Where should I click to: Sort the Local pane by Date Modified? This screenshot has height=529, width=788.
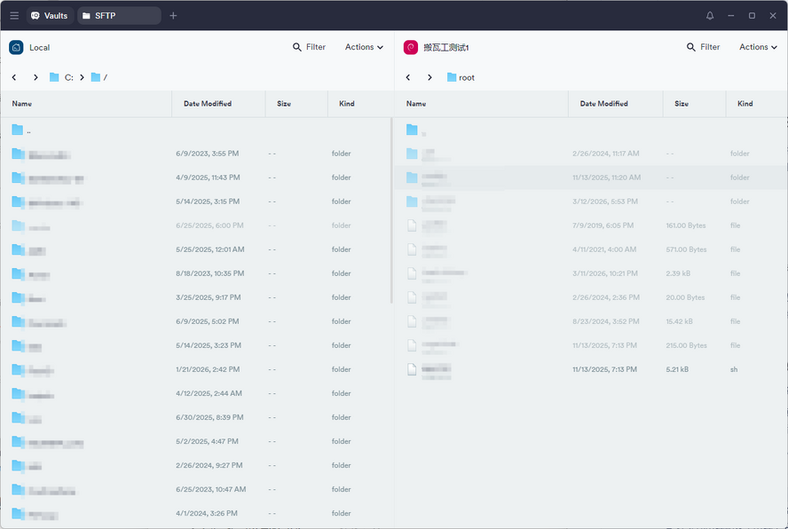[208, 104]
